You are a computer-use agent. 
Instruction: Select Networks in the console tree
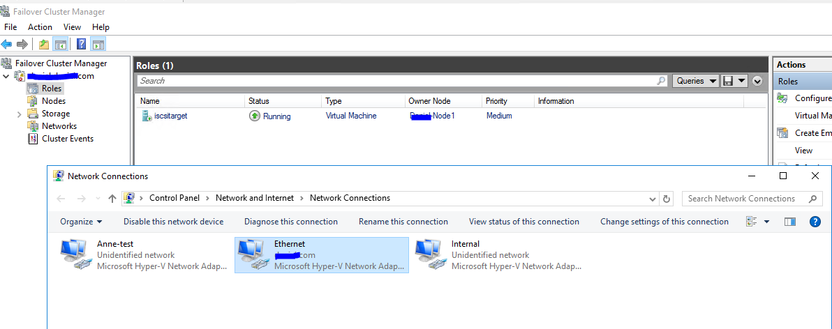click(x=59, y=126)
